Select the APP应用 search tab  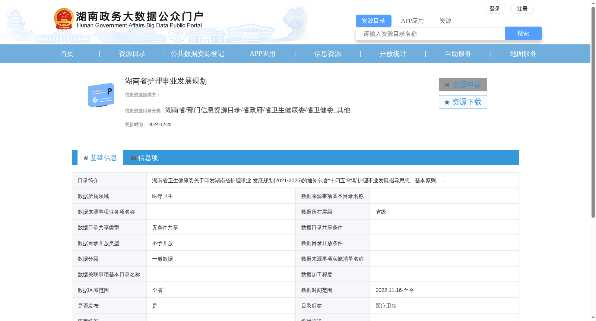click(x=412, y=21)
